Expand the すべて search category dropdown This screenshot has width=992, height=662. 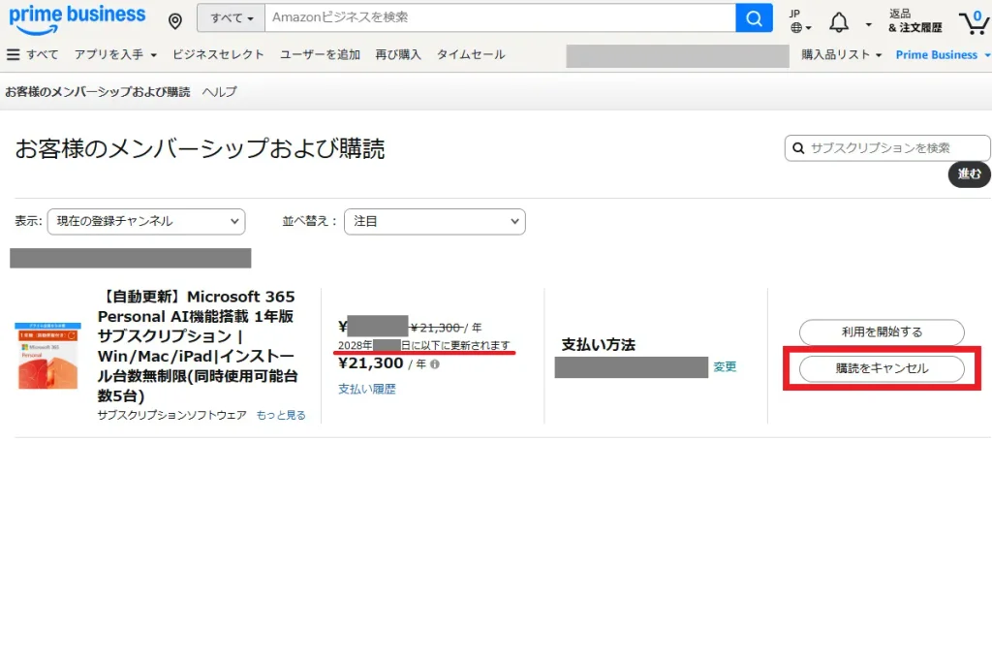[231, 17]
